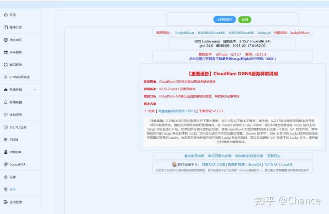The width and height of the screenshot is (329, 214).
Task: Click the SSL/TLS证书 certificate icon
Action: point(5,127)
